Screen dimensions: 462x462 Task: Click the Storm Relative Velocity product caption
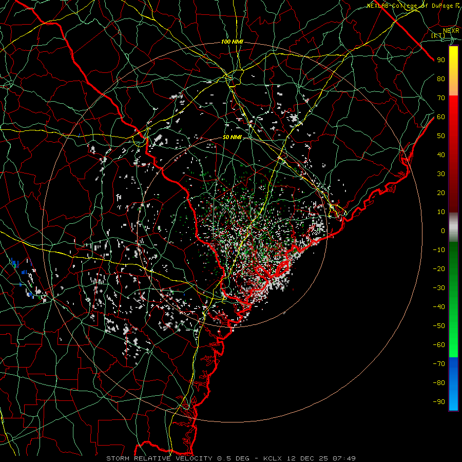coord(230,458)
